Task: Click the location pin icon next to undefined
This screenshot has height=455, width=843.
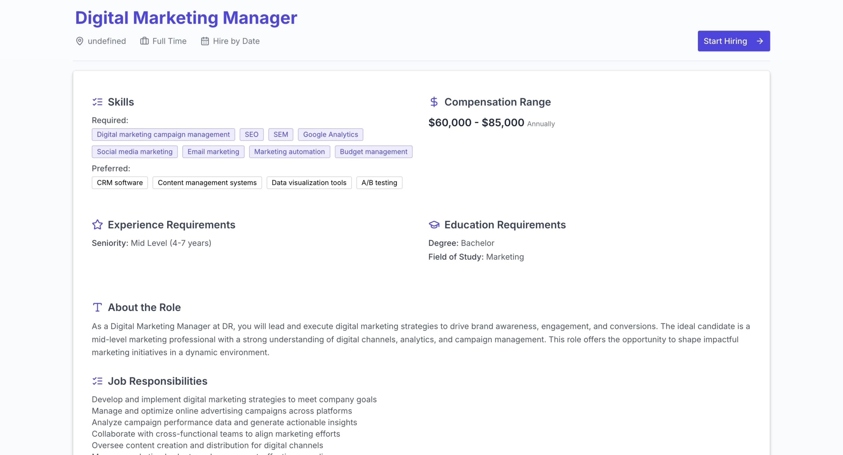Action: [x=80, y=41]
